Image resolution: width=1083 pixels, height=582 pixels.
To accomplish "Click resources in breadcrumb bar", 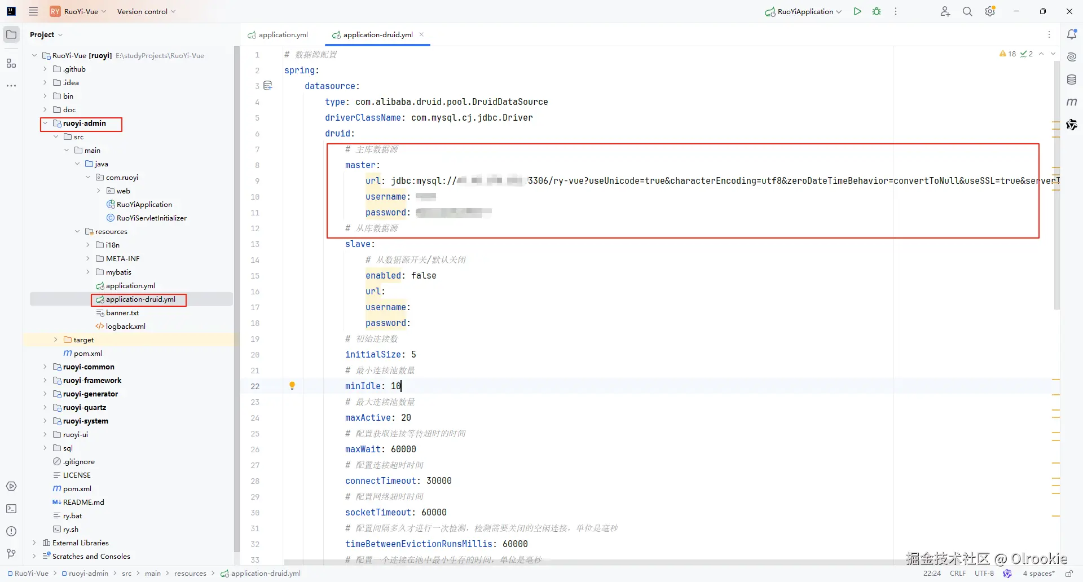I will [190, 574].
